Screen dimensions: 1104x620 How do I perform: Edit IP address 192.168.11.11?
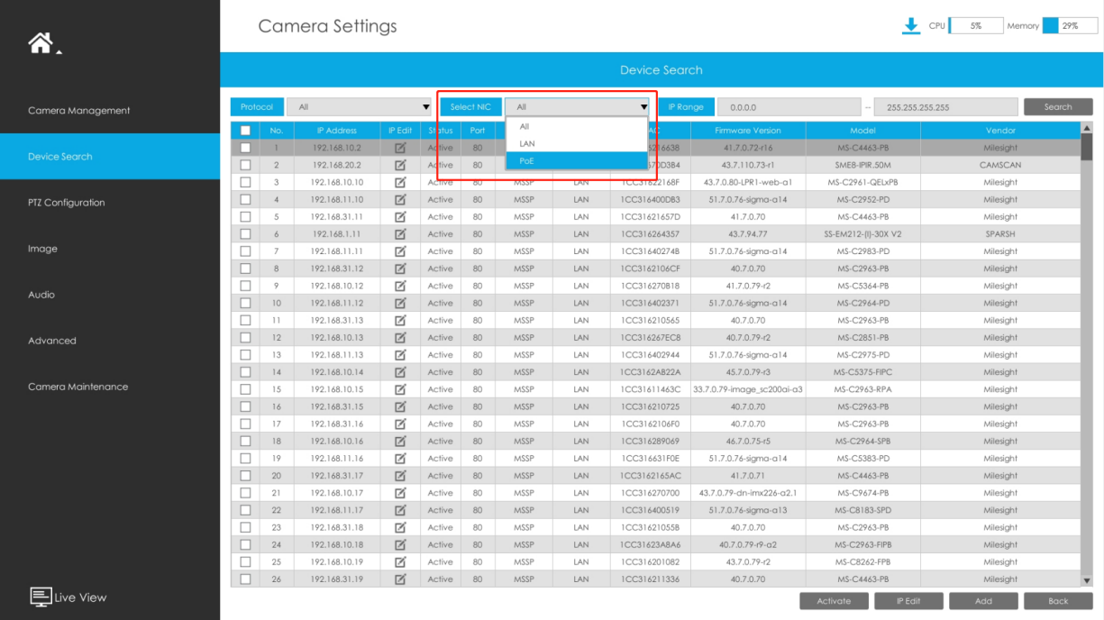(x=400, y=251)
